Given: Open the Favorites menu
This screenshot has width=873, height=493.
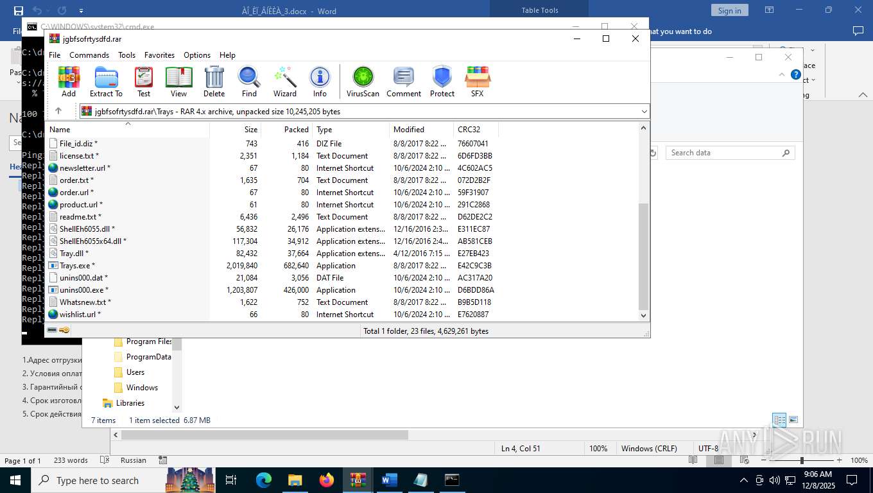Looking at the screenshot, I should click(x=159, y=55).
